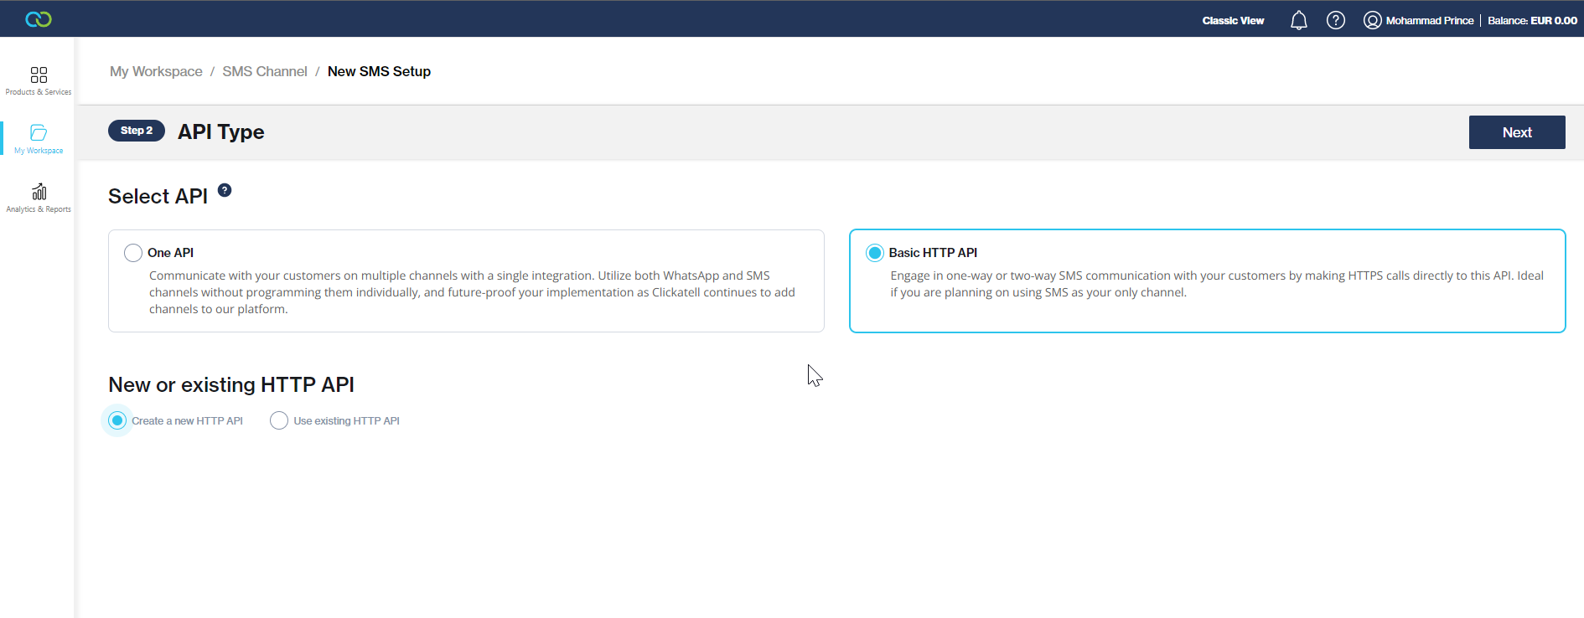Click the One API description text
Image resolution: width=1584 pixels, height=618 pixels.
click(x=472, y=292)
